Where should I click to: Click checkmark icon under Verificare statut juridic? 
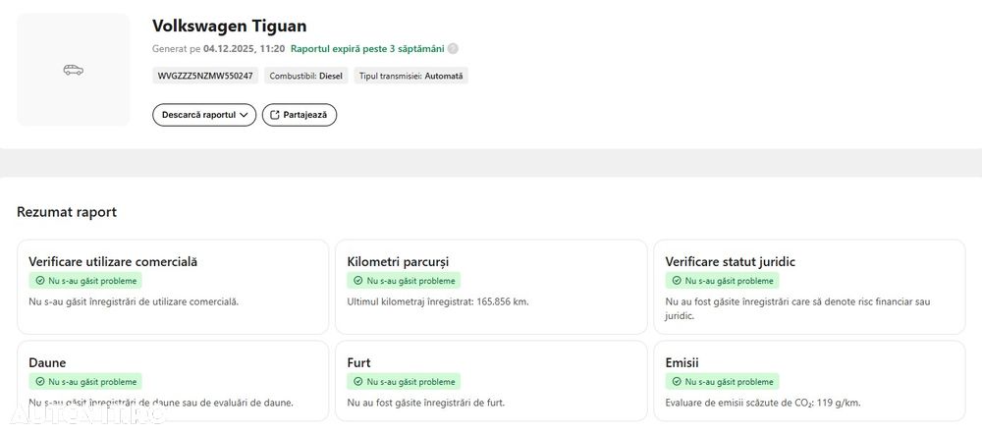point(677,281)
